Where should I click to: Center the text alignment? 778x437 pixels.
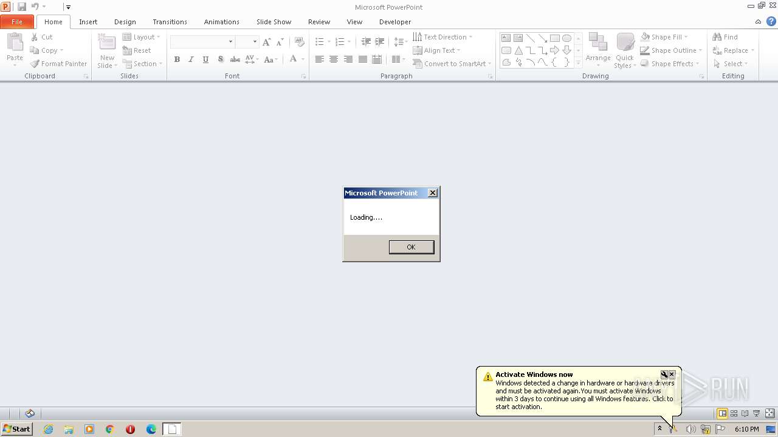coord(334,59)
